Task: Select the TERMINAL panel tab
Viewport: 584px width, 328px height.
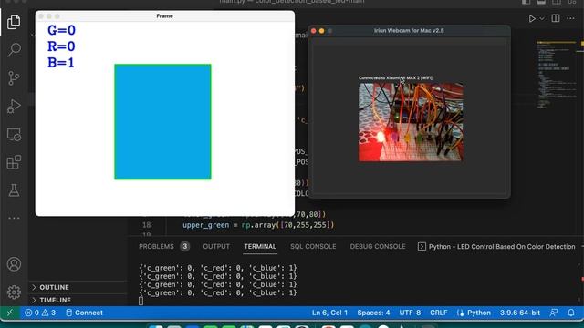Action: pos(260,247)
